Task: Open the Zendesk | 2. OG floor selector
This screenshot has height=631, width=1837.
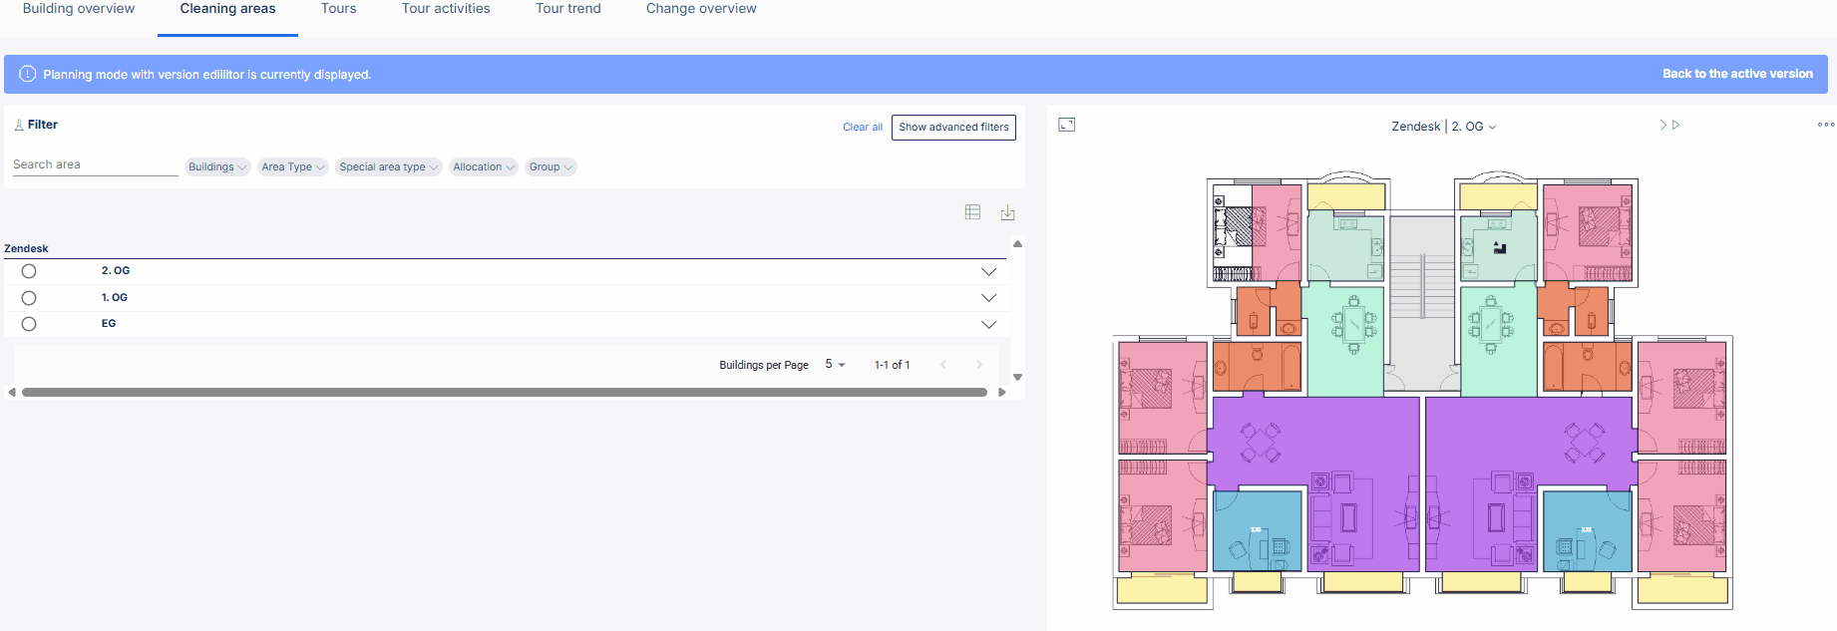Action: coord(1444,127)
